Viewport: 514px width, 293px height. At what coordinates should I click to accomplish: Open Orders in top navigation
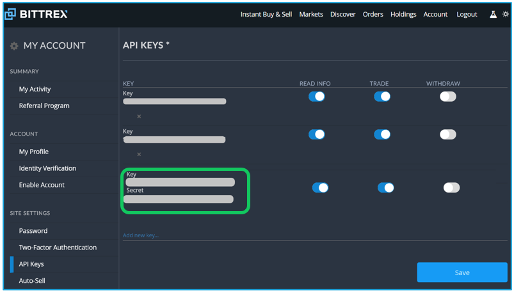tap(373, 15)
